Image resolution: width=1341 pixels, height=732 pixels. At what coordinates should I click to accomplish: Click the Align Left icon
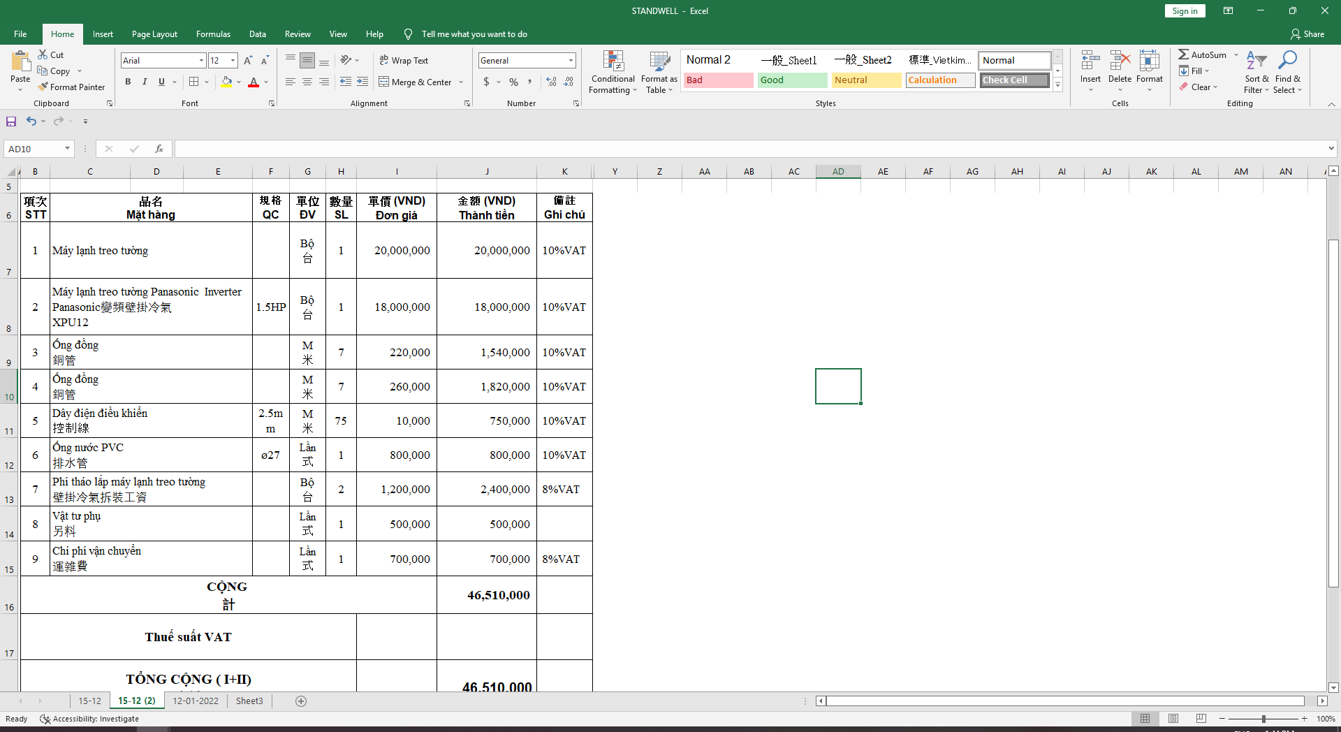click(x=290, y=82)
